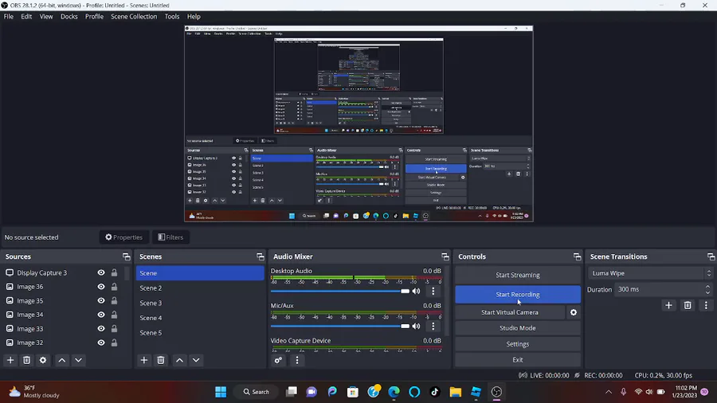This screenshot has width=717, height=403.
Task: Open Filters for selected source
Action: click(x=170, y=237)
